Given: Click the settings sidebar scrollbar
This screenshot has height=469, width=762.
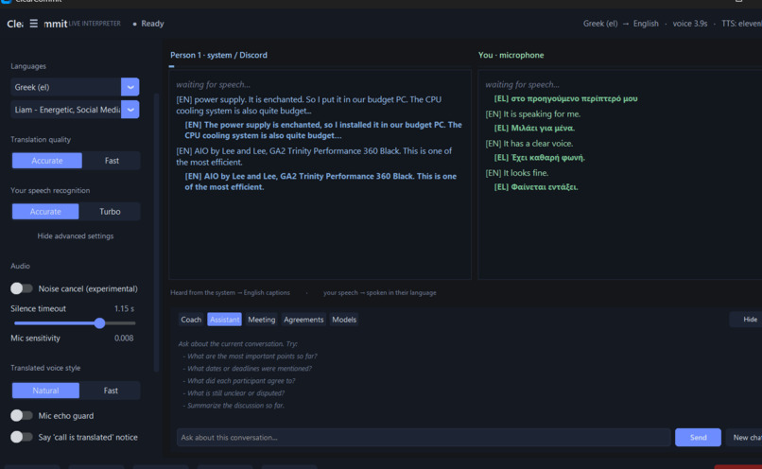Looking at the screenshot, I should coord(156,233).
